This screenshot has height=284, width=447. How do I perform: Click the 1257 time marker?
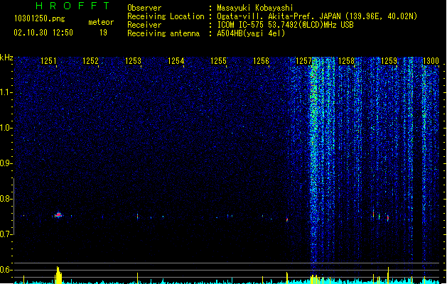point(303,60)
